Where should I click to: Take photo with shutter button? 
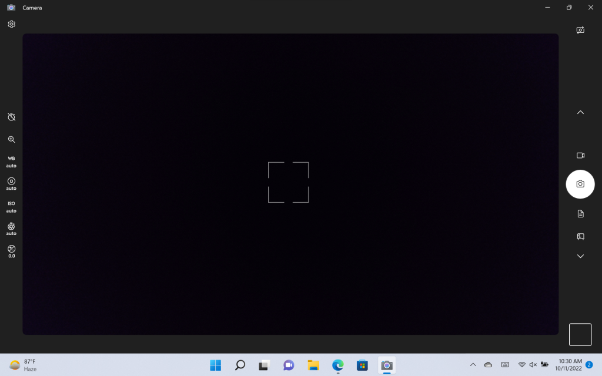point(580,184)
